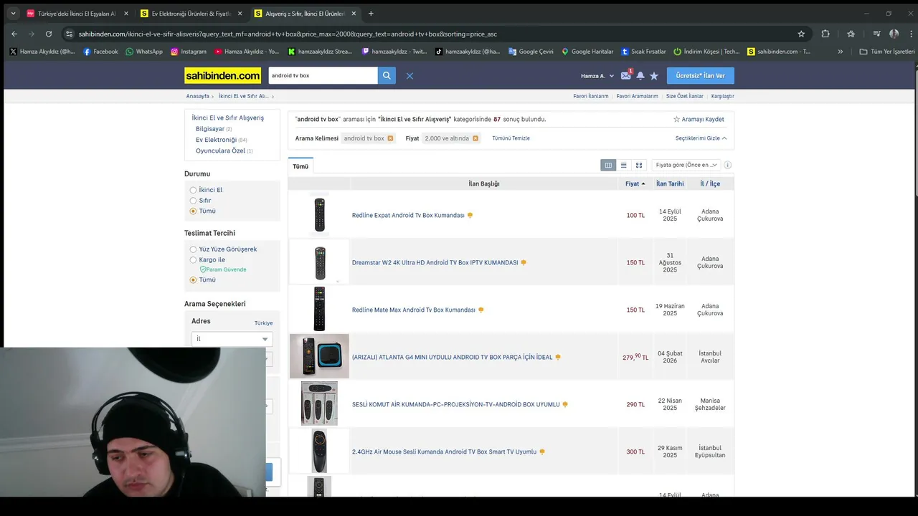Open favorites star icon in site header
This screenshot has height=516, width=918.
tap(654, 76)
